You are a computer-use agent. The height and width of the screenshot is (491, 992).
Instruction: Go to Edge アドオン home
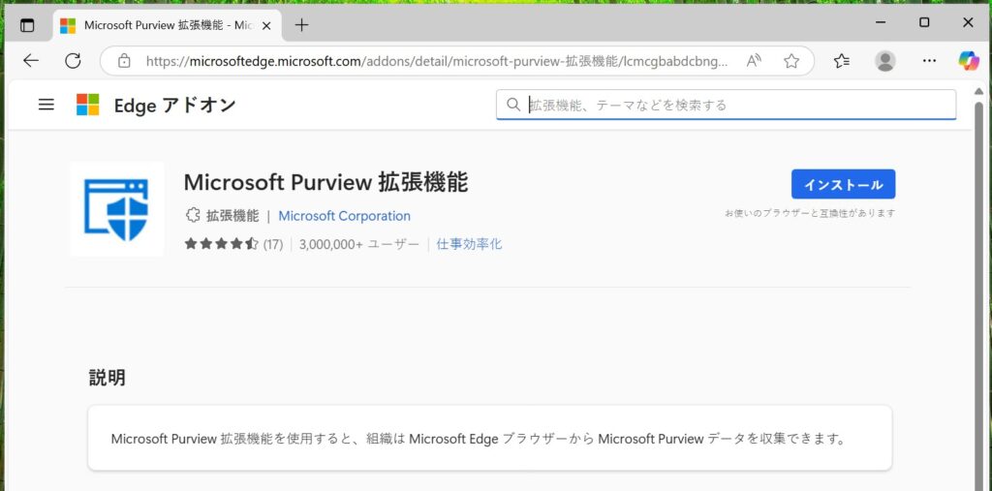tap(175, 105)
